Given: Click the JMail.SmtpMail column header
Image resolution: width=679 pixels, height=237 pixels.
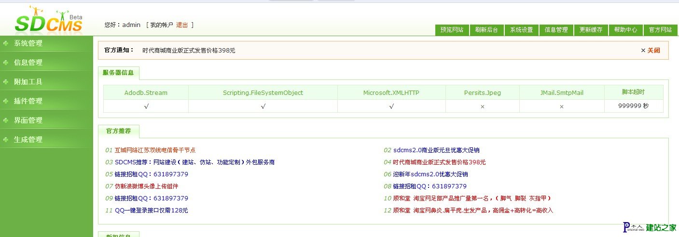Looking at the screenshot, I should [x=562, y=92].
